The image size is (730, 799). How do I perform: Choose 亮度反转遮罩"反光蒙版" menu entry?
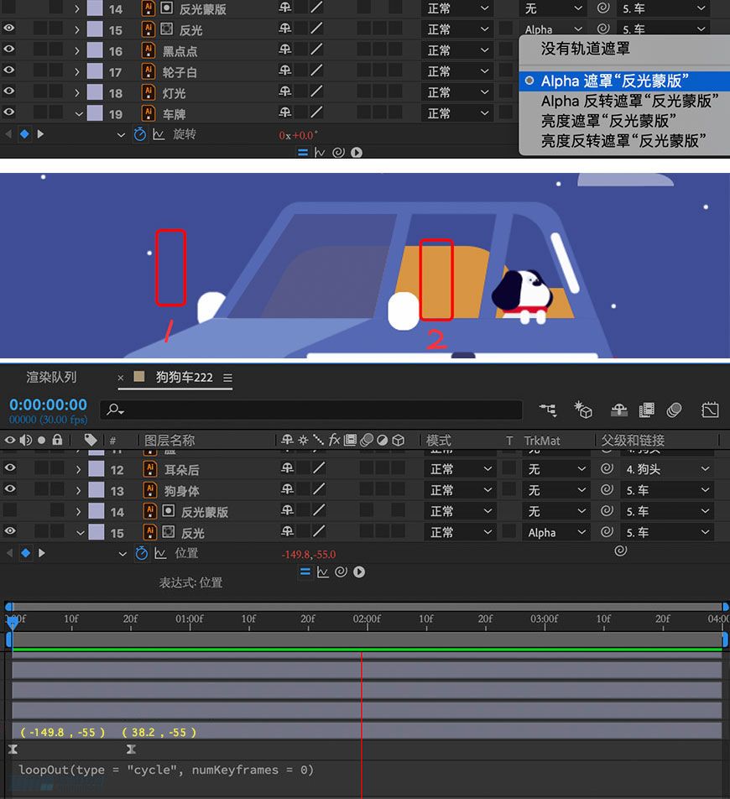(x=623, y=141)
